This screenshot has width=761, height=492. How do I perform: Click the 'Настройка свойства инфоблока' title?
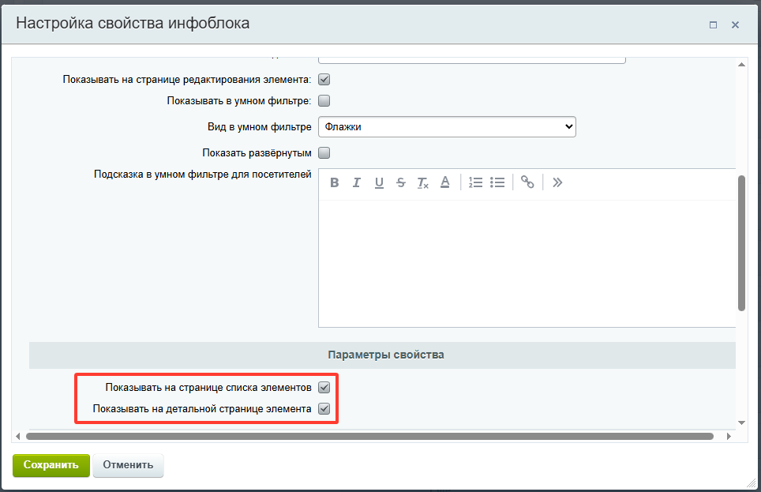[133, 24]
